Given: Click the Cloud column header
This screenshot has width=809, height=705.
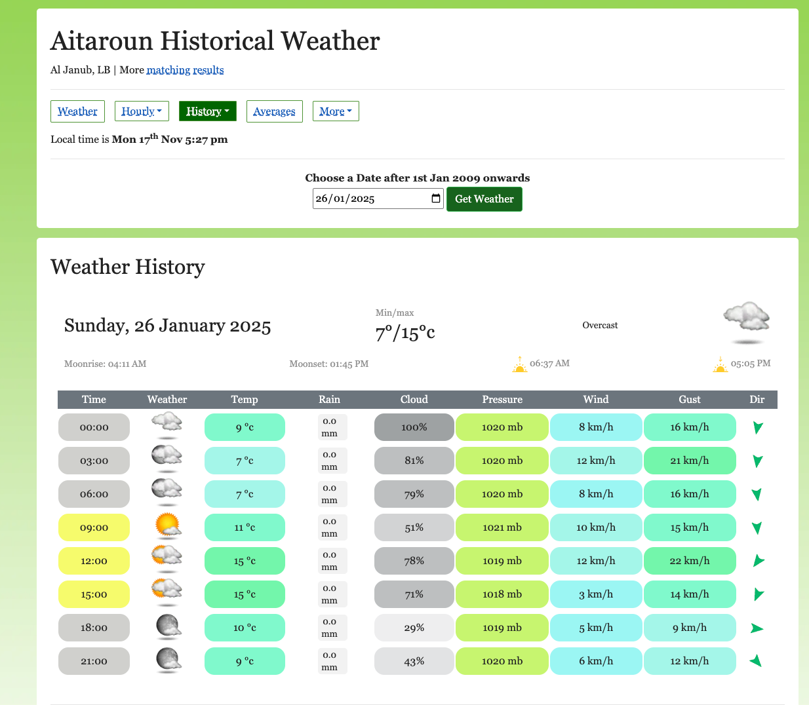Looking at the screenshot, I should (x=414, y=400).
